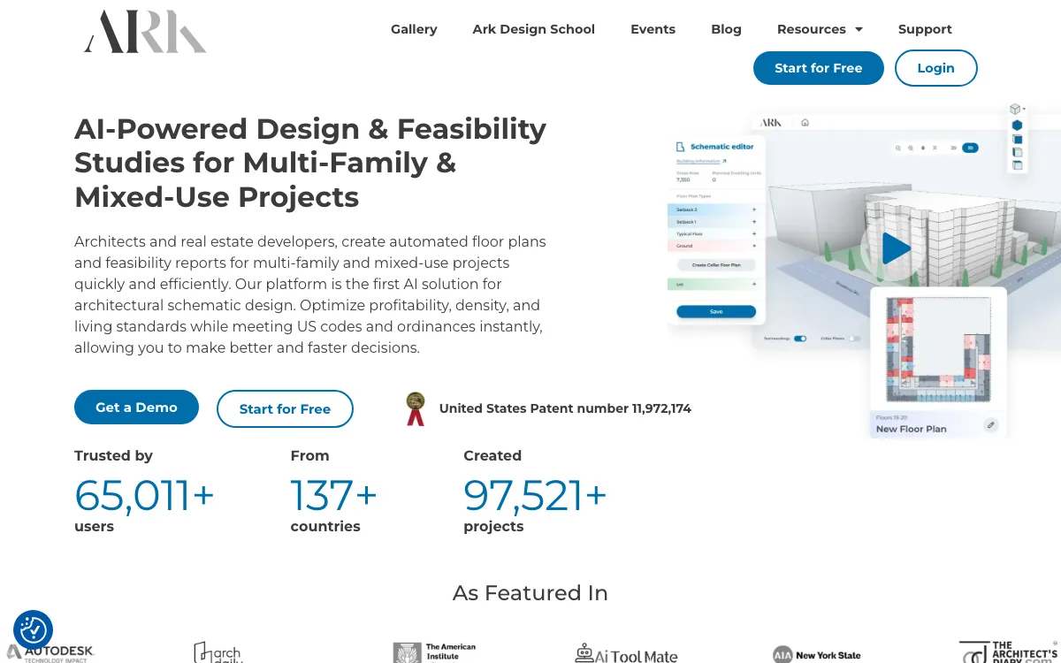Click the AIA New York State logo

coord(816,655)
